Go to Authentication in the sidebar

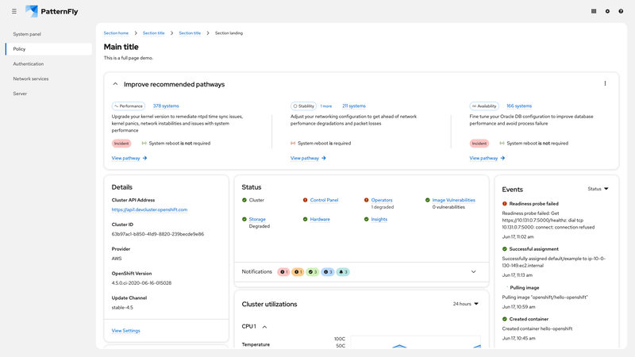coord(29,63)
